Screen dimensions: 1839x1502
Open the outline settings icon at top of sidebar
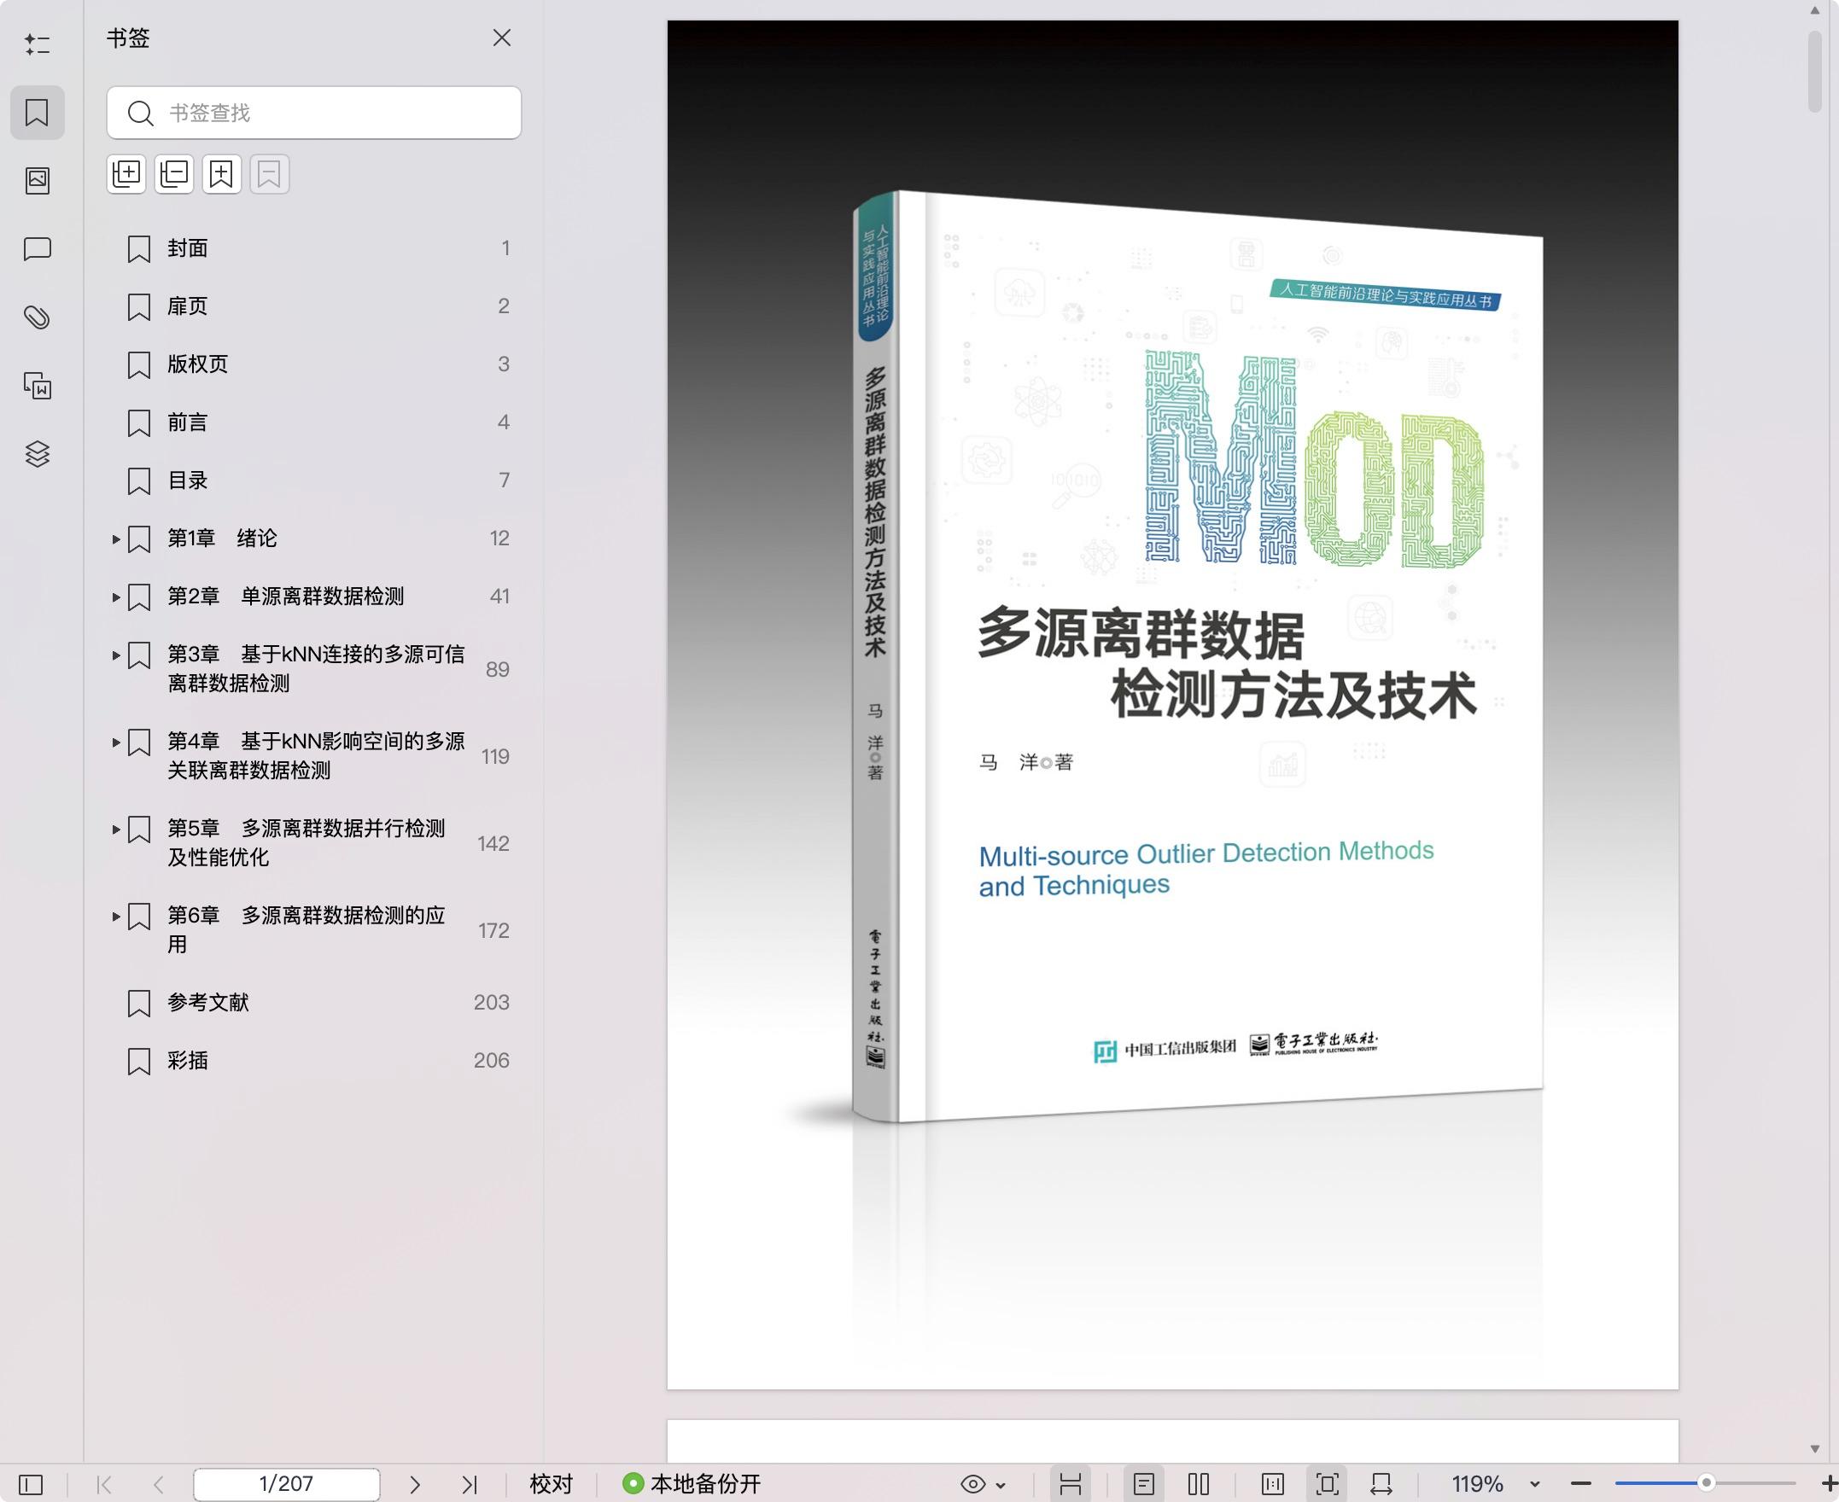pyautogui.click(x=38, y=45)
